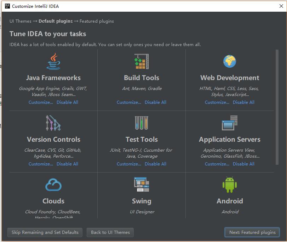Click the plugin list vertical scrollbar
Image resolution: width=287 pixels, height=242 pixels.
277,107
